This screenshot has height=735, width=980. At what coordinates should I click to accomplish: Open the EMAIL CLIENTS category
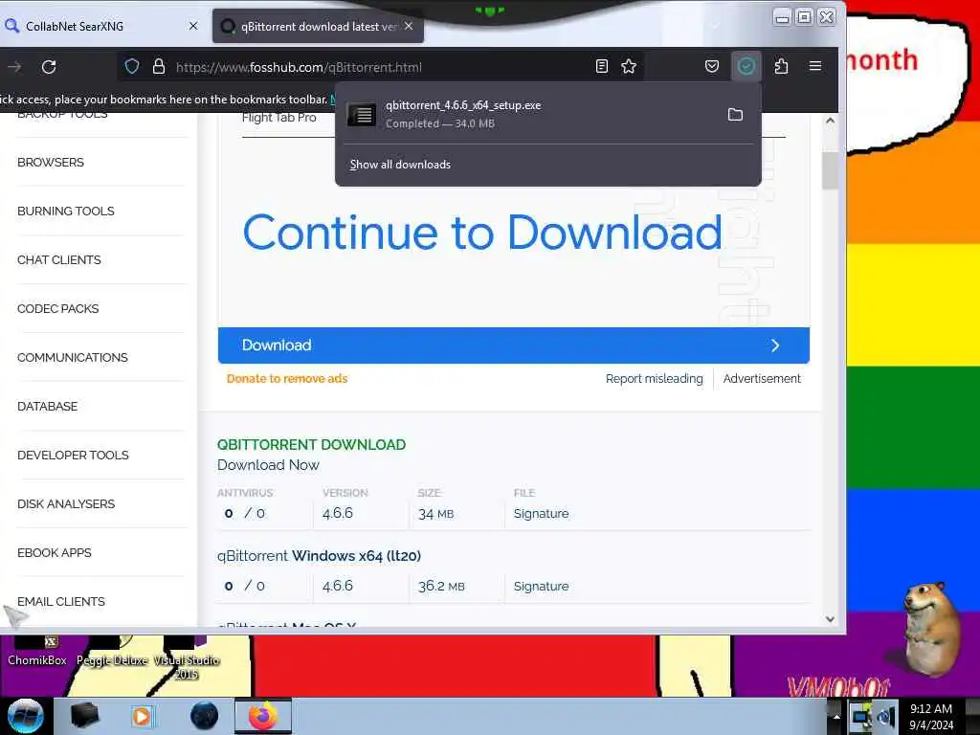click(61, 601)
